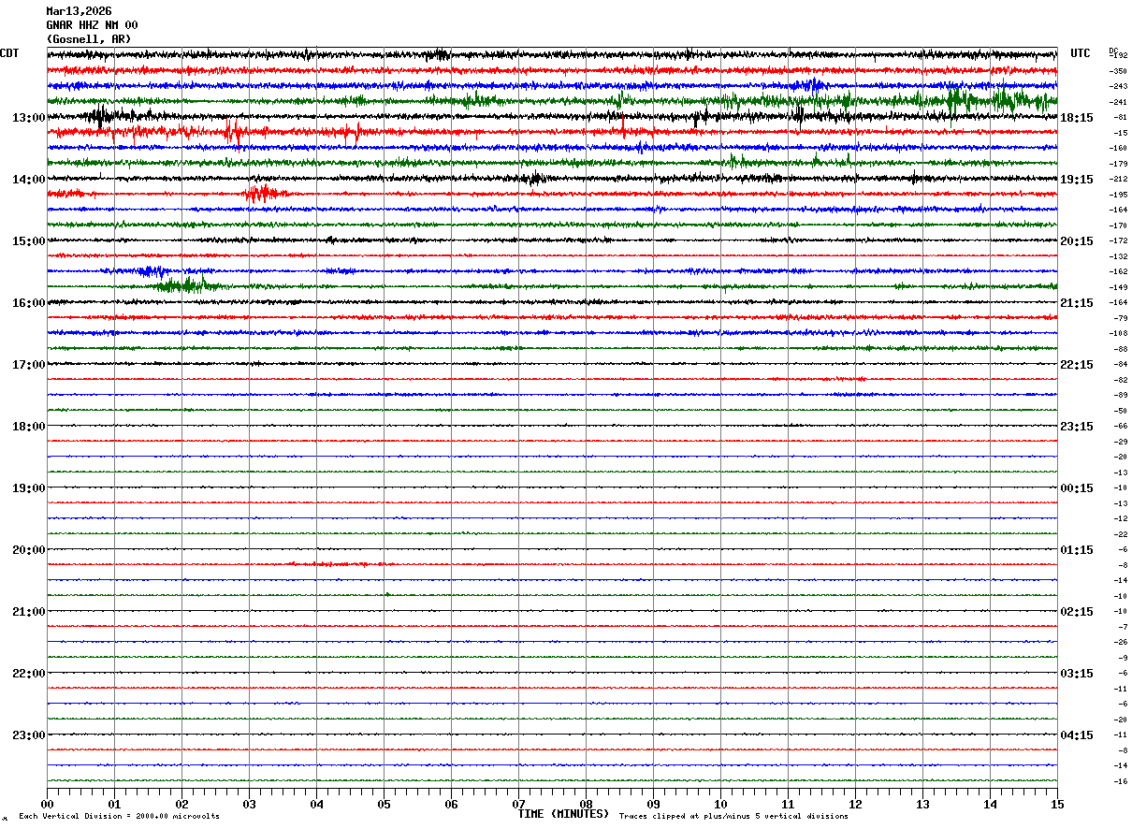
Task: Select the "16:00" CDT time label
Action: [x=29, y=303]
